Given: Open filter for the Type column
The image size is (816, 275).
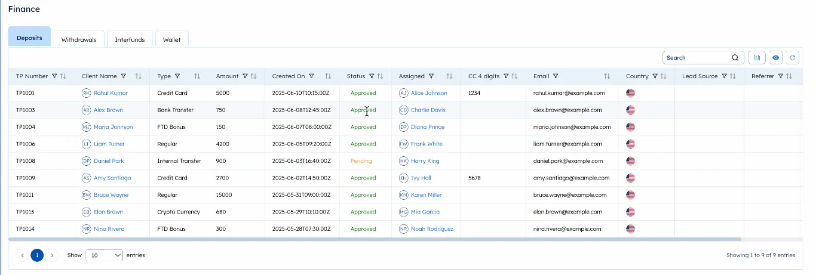Looking at the screenshot, I should tap(177, 76).
